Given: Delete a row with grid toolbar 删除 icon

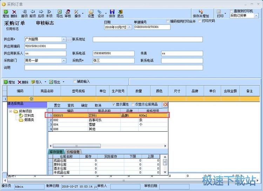Looking at the screenshot, I should pyautogui.click(x=20, y=82).
